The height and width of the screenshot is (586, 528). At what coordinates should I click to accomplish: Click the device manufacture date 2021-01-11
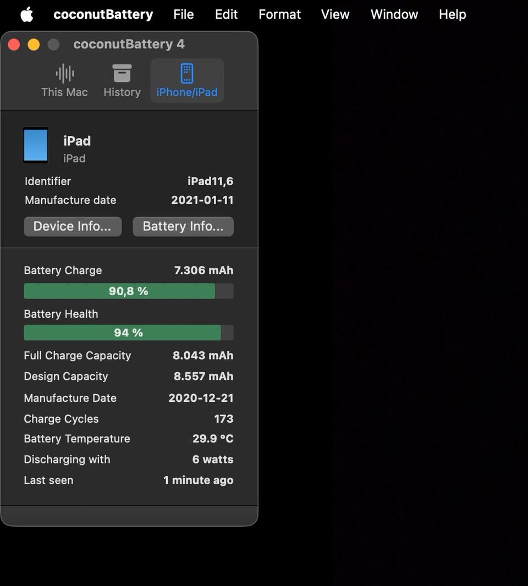(x=202, y=200)
